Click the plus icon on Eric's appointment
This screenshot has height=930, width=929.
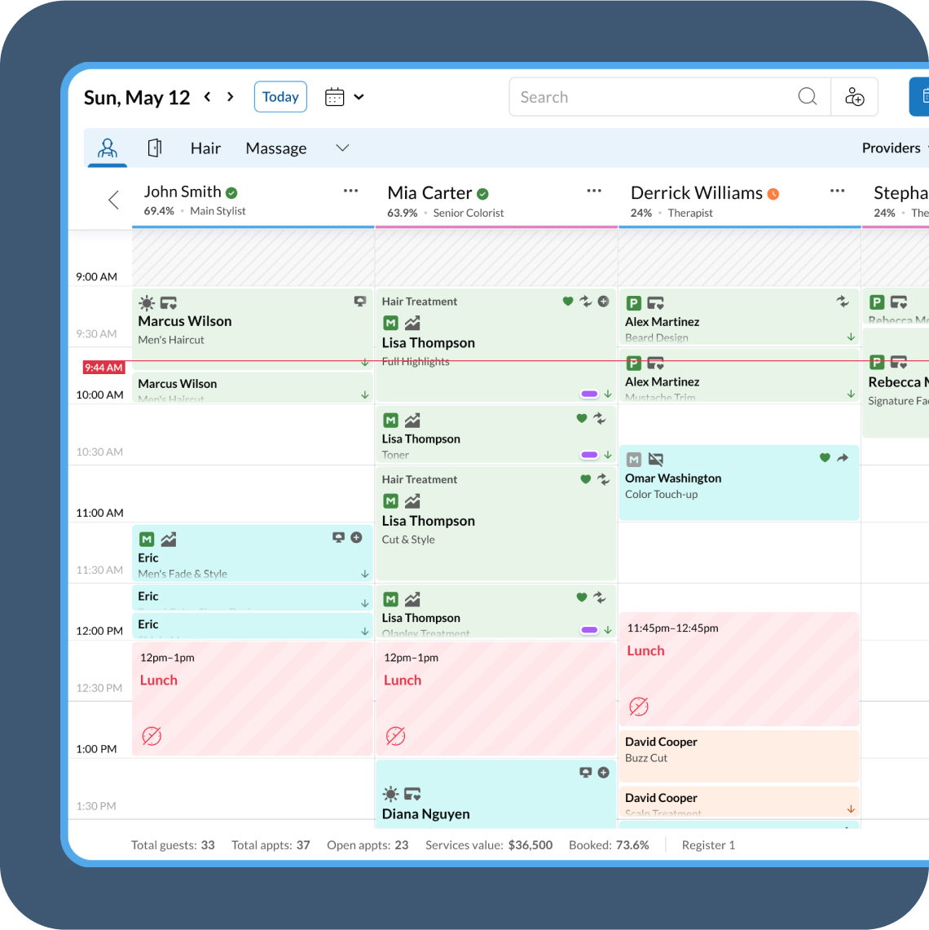coord(356,538)
